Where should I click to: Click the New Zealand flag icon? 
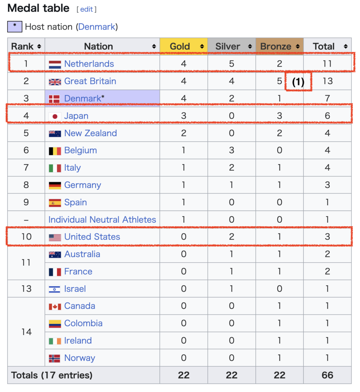click(x=55, y=134)
